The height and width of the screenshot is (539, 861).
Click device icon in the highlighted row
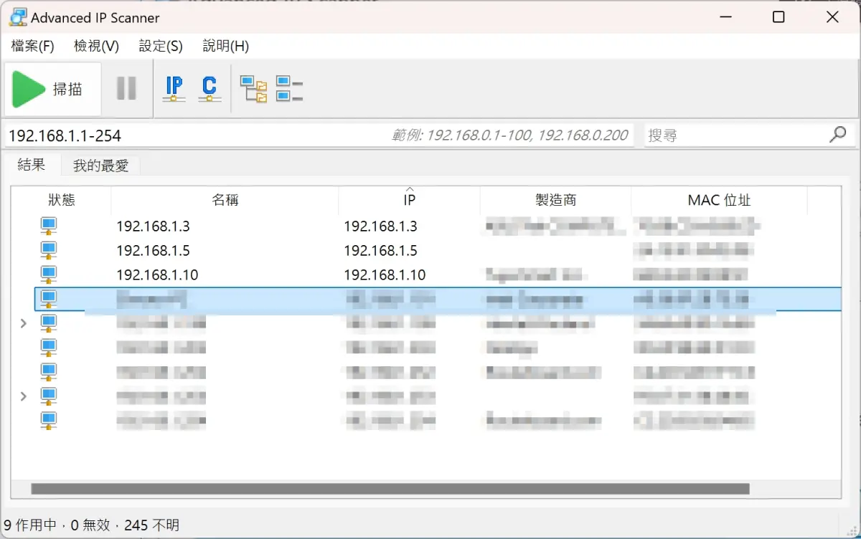pyautogui.click(x=48, y=299)
